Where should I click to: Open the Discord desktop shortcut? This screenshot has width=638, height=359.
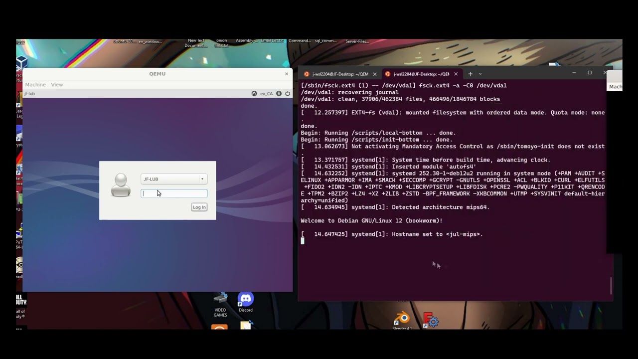point(246,303)
